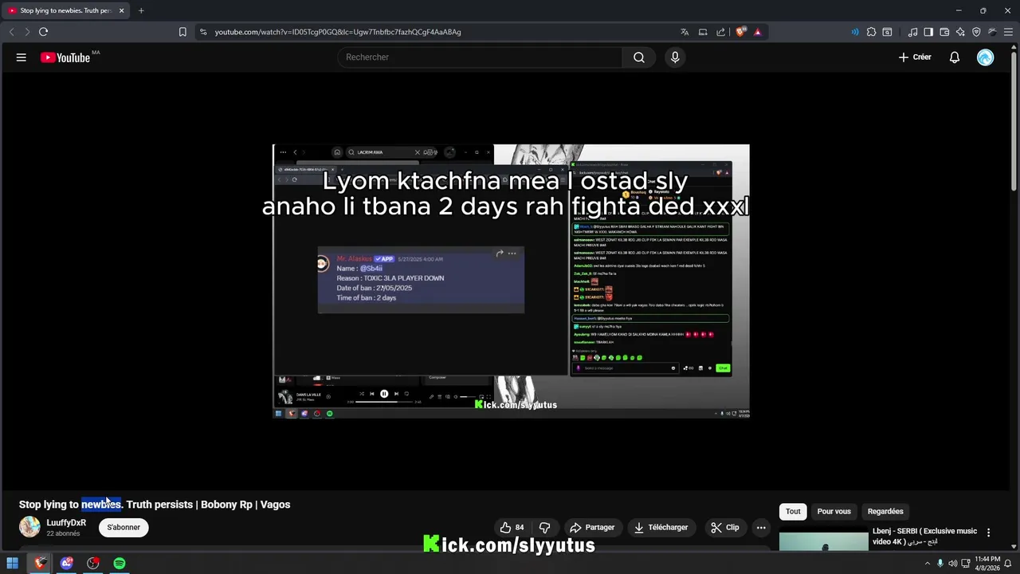The image size is (1020, 574).
Task: Like the video with thumbs up
Action: (x=512, y=528)
